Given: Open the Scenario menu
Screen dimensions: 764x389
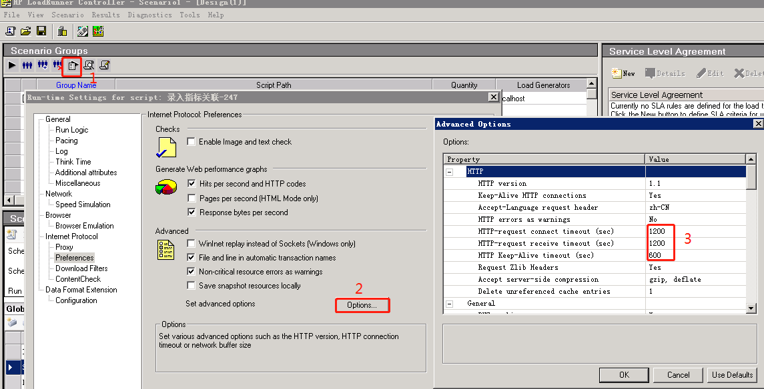Looking at the screenshot, I should pyautogui.click(x=68, y=15).
